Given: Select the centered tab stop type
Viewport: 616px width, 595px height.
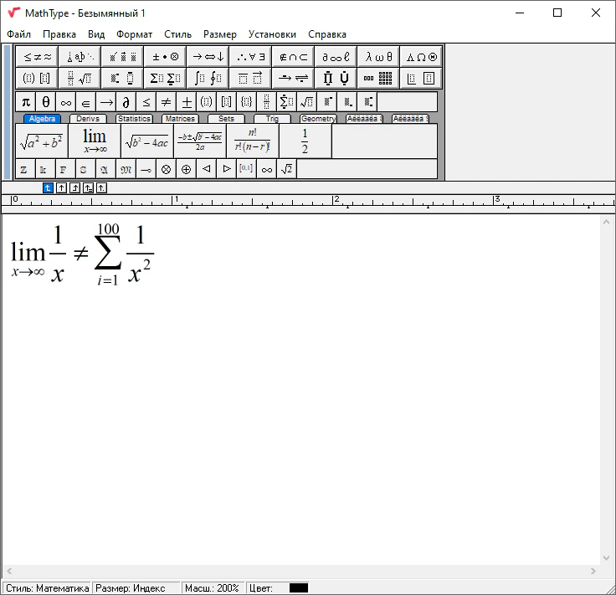Looking at the screenshot, I should (x=61, y=188).
